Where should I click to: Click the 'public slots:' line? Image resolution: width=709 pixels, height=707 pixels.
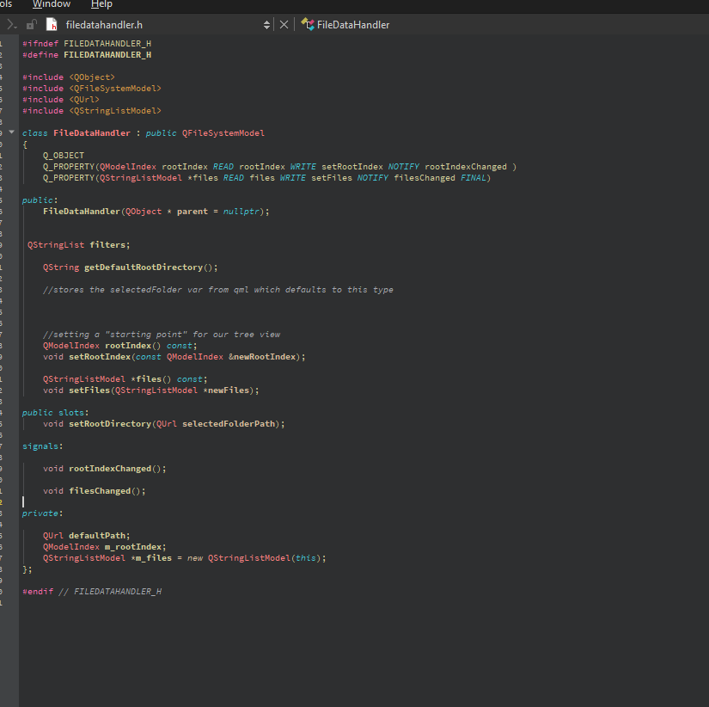click(56, 413)
